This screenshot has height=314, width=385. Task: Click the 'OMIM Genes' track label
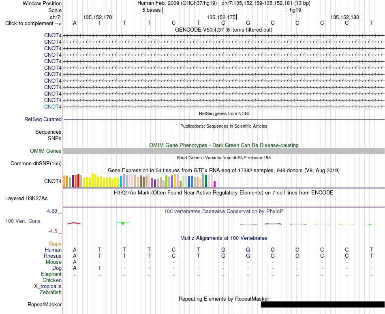click(46, 151)
